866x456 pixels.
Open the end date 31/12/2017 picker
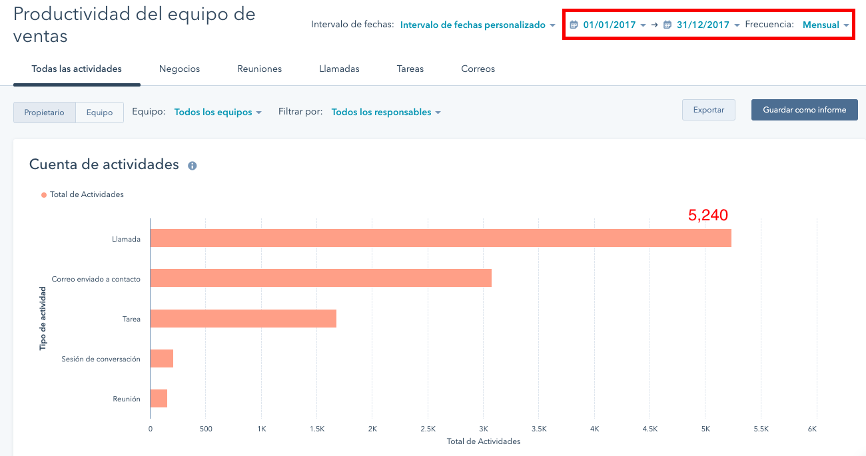point(707,25)
